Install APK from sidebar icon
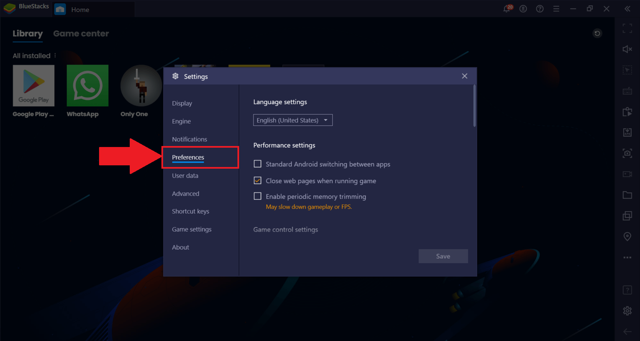640x341 pixels. point(627,132)
